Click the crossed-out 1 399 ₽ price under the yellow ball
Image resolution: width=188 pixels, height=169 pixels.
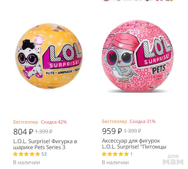tap(44, 132)
